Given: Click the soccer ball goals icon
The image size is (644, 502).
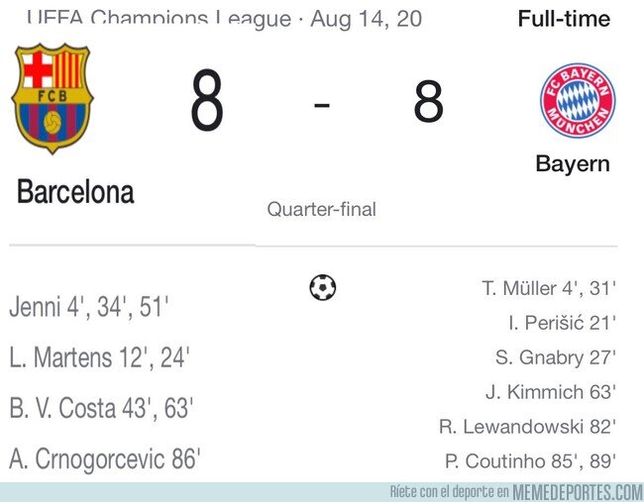Looking at the screenshot, I should (x=322, y=287).
